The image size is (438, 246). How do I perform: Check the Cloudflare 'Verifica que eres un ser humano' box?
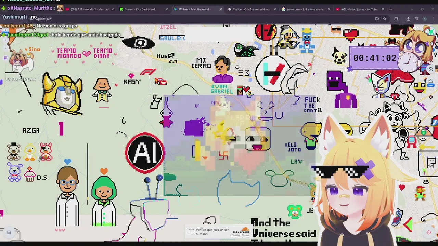pos(191,232)
